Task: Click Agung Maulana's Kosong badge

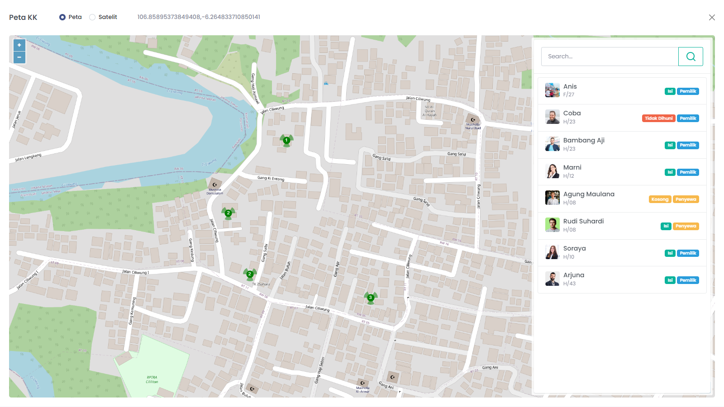Action: [x=660, y=199]
